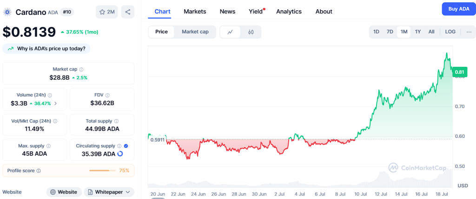Image resolution: width=476 pixels, height=199 pixels.
Task: Open the Chart tab
Action: tap(162, 12)
